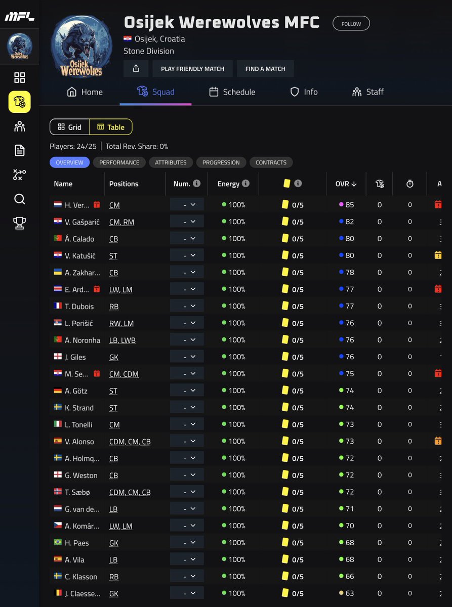Open the dashboard grid icon in sidebar
This screenshot has height=607, width=452.
19,78
